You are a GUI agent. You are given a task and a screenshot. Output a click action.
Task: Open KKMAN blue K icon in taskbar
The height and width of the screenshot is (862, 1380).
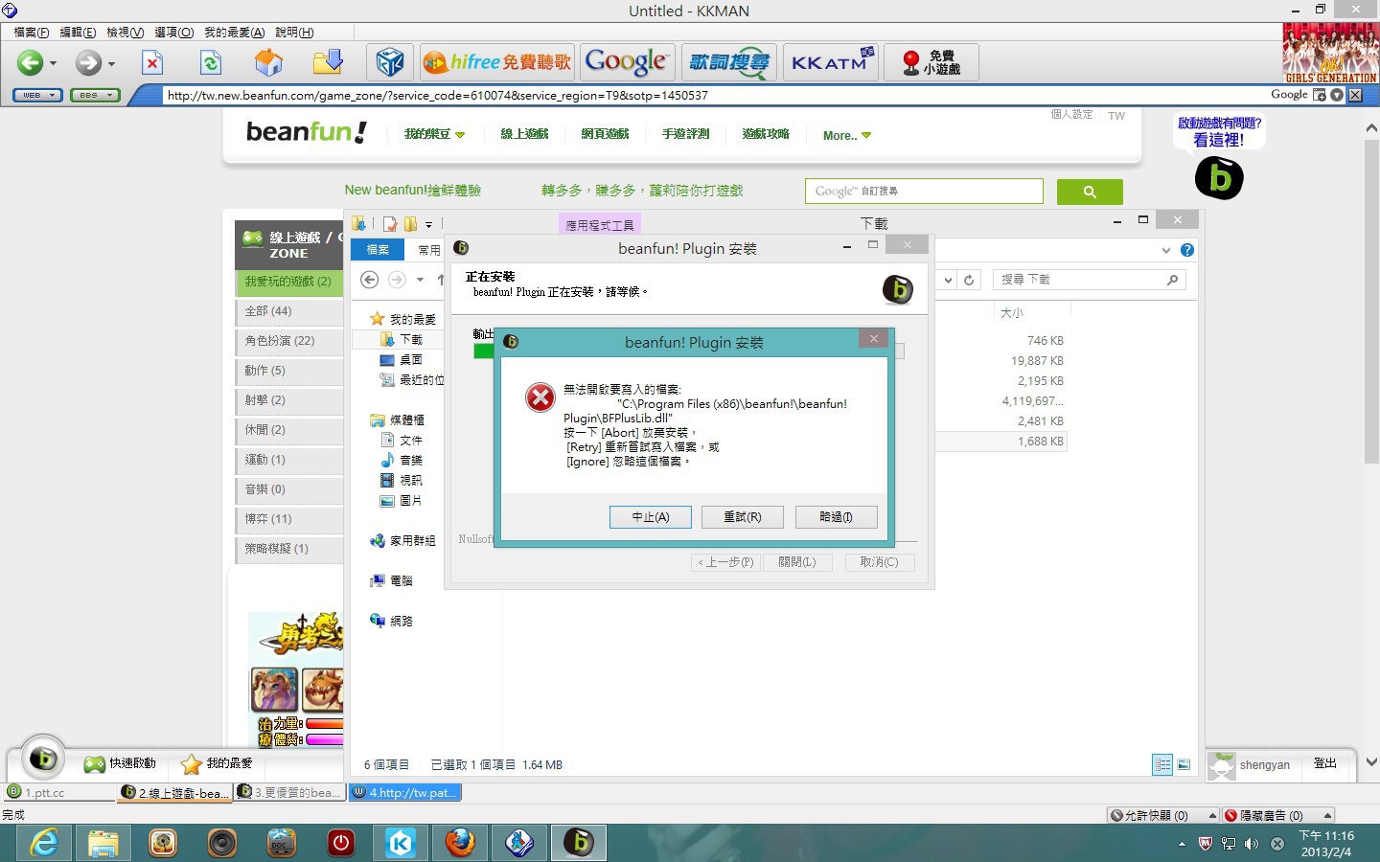pos(401,843)
